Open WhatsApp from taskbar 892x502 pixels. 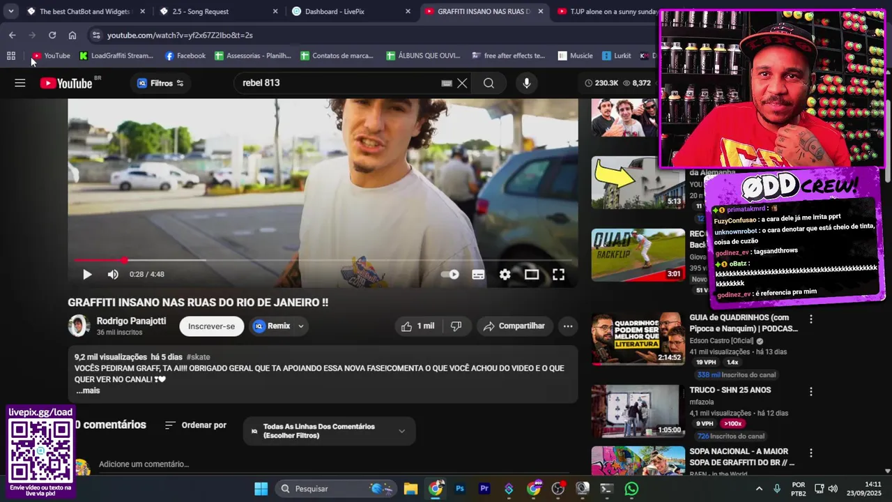point(631,489)
